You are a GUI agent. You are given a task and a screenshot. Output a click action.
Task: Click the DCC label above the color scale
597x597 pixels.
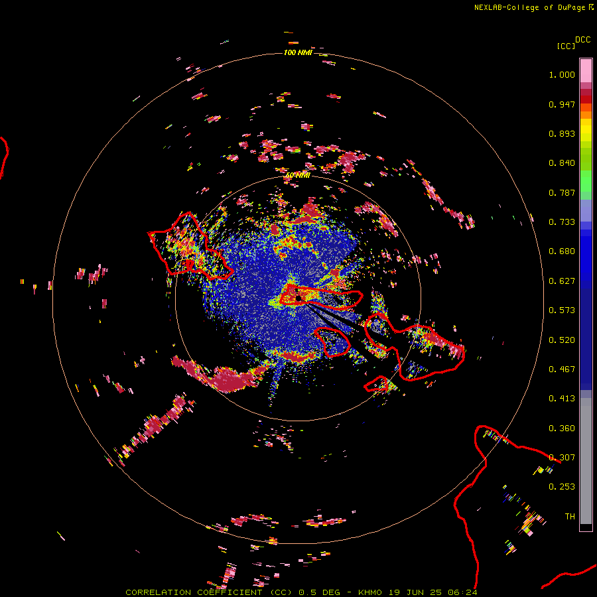click(582, 40)
